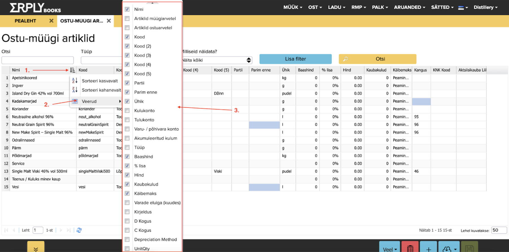The width and height of the screenshot is (509, 252).
Task: Expand the ARUANDED menu
Action: tap(409, 7)
